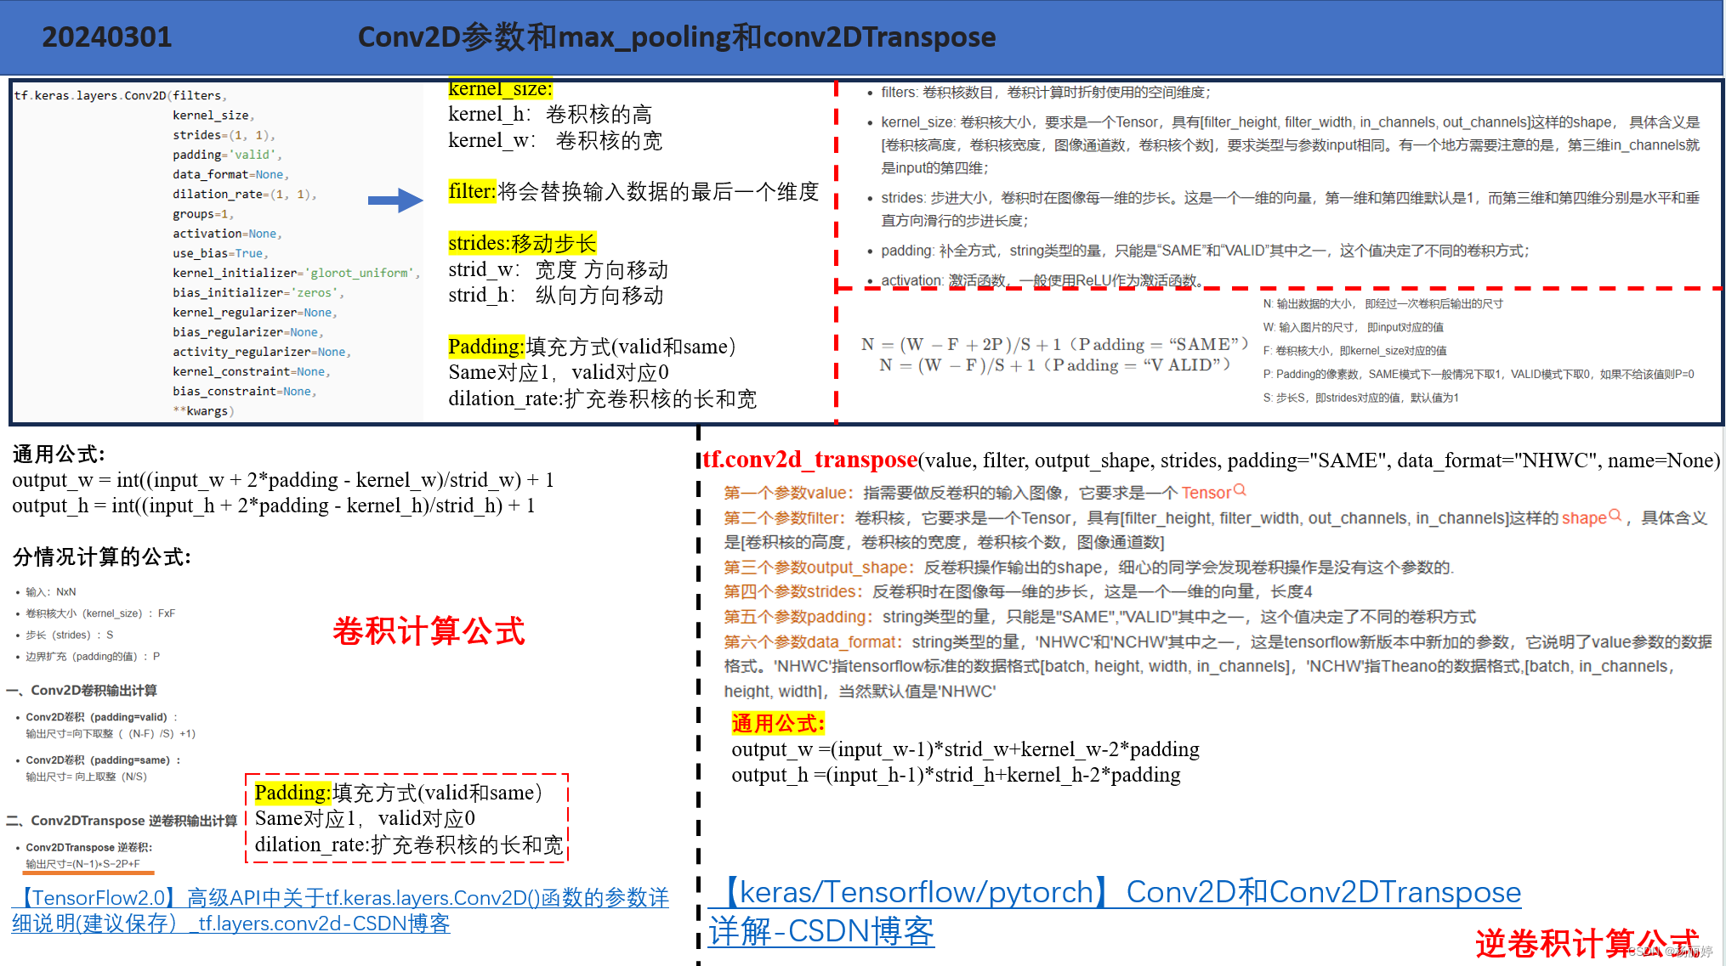Click the '第三个参数output_shape' description line

1089,568
